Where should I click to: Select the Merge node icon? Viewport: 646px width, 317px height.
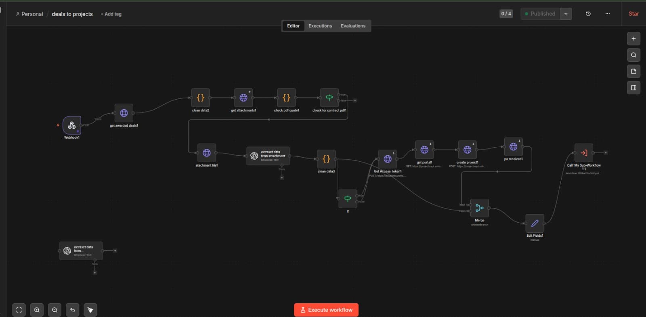pyautogui.click(x=479, y=208)
